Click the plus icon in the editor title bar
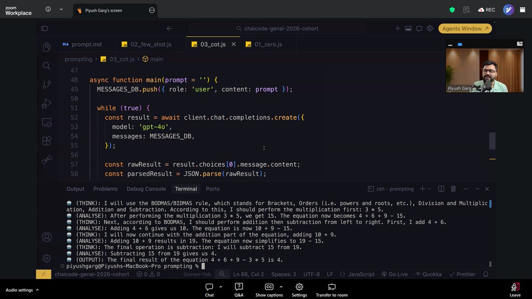 click(x=398, y=28)
